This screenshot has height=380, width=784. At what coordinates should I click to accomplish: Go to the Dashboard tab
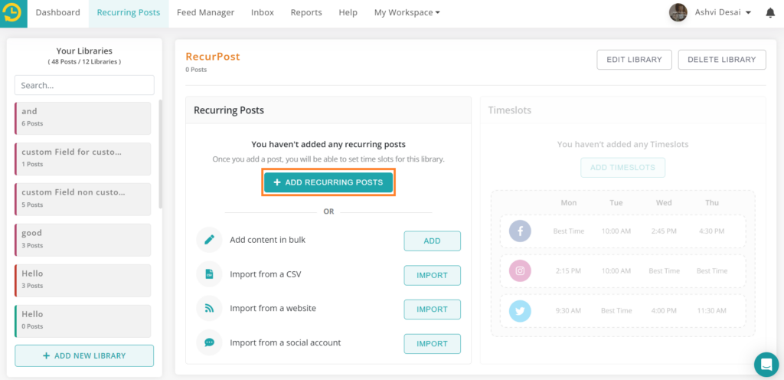[58, 12]
